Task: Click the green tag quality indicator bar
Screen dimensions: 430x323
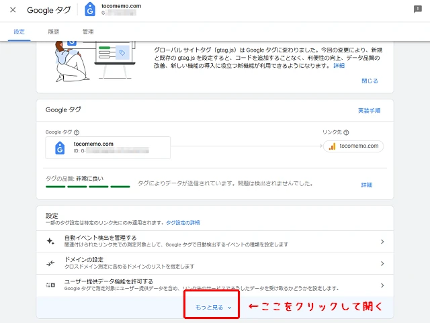Action: click(x=88, y=187)
